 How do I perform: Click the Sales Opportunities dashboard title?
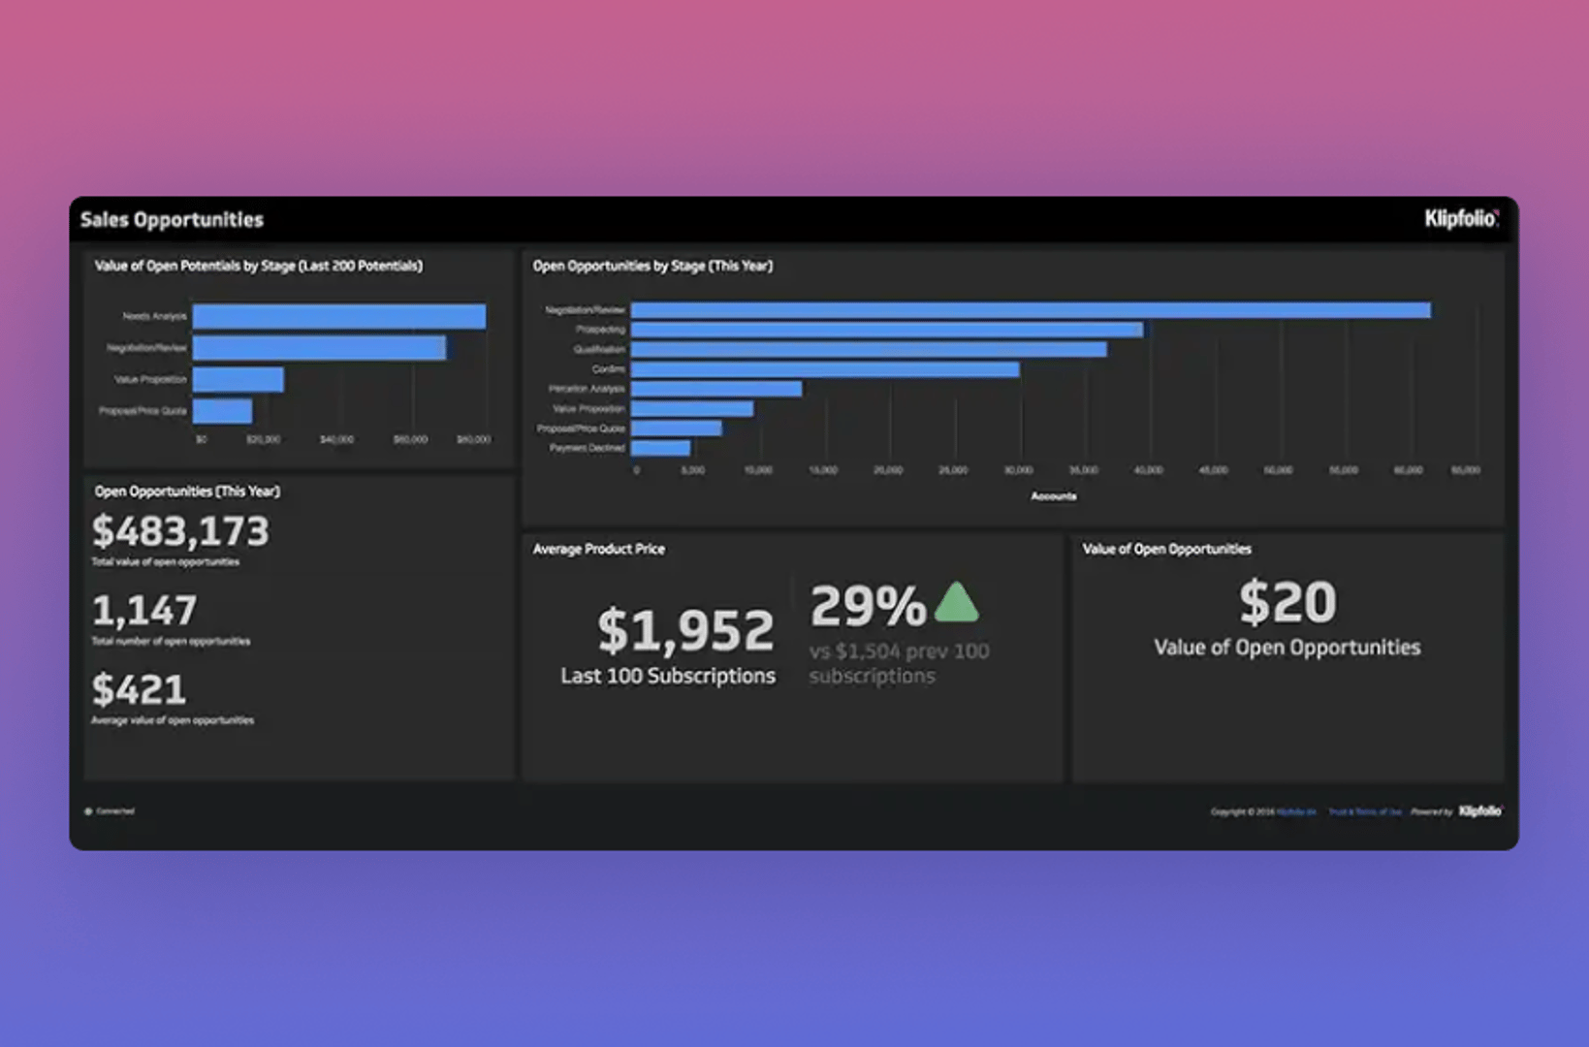click(x=172, y=220)
